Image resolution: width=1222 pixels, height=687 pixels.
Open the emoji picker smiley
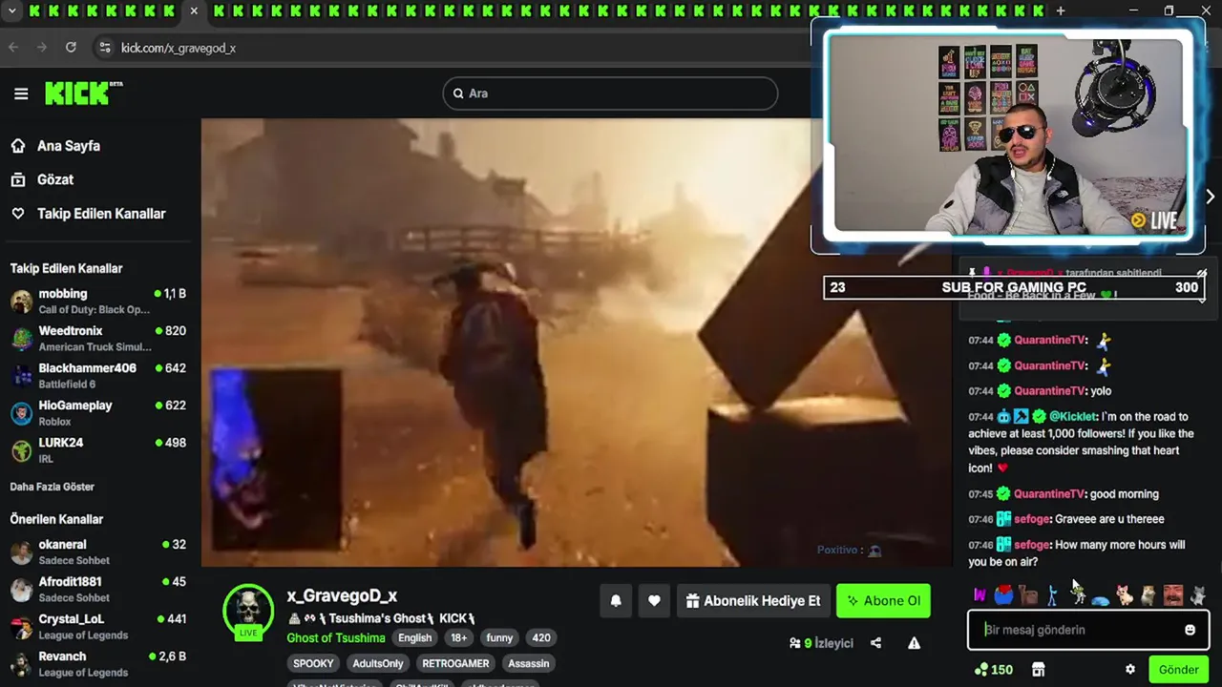(1190, 630)
